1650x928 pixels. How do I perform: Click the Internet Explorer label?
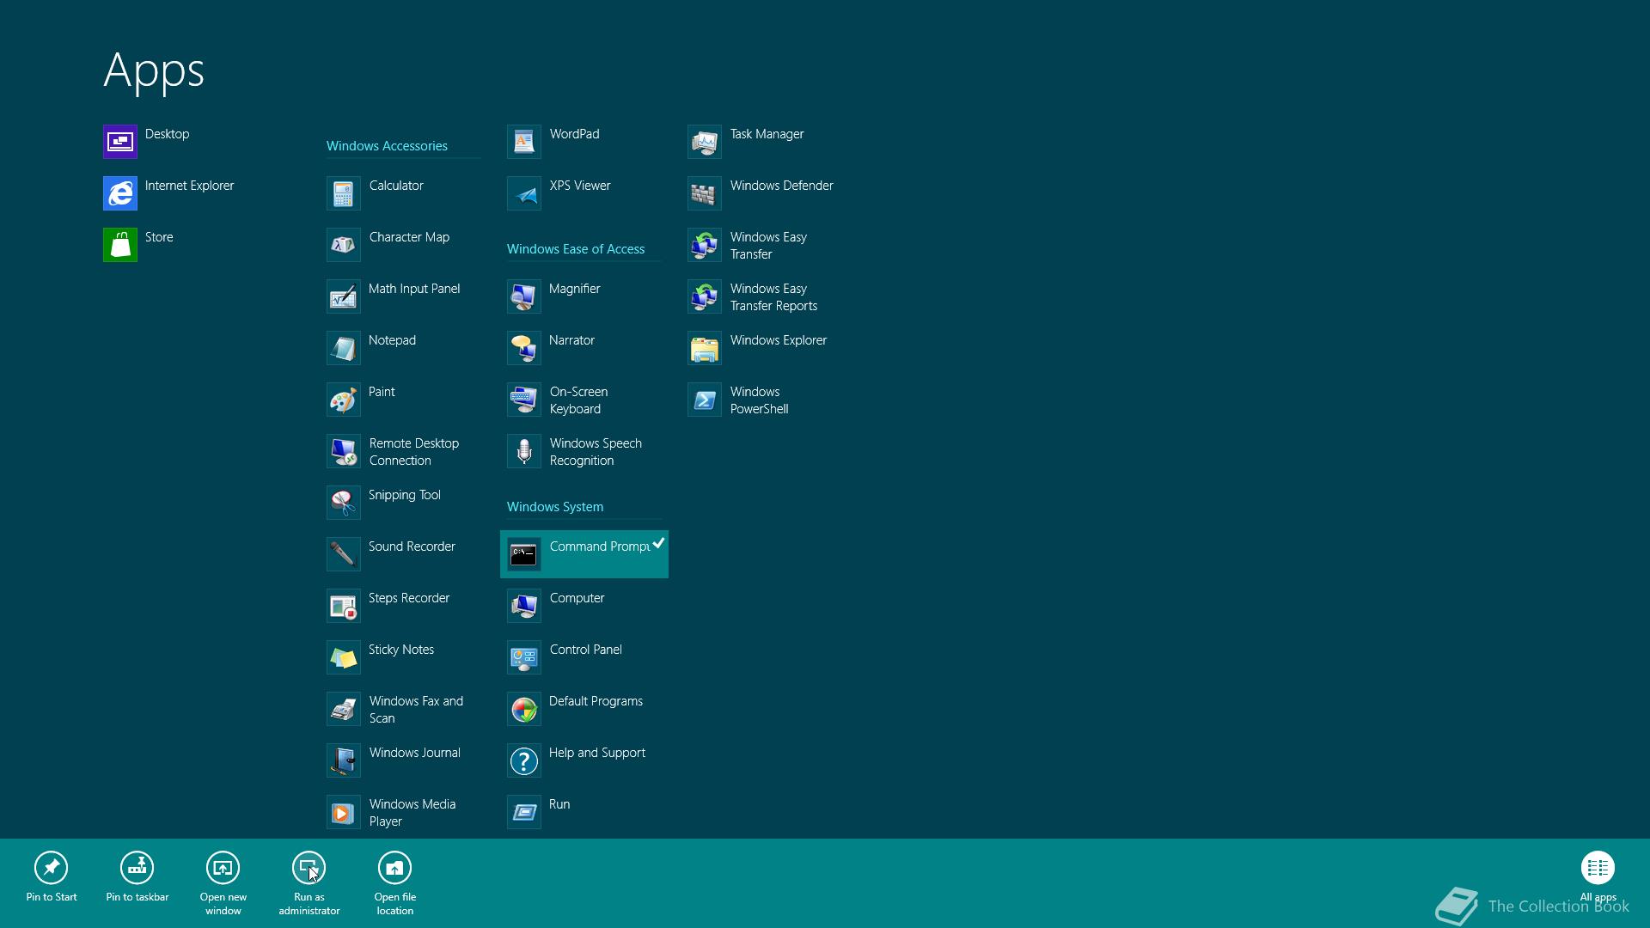pyautogui.click(x=189, y=186)
